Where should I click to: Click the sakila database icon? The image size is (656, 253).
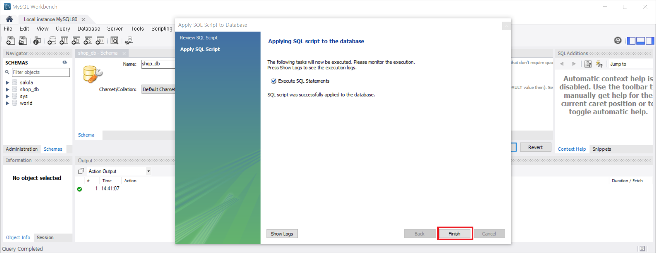[x=14, y=82]
